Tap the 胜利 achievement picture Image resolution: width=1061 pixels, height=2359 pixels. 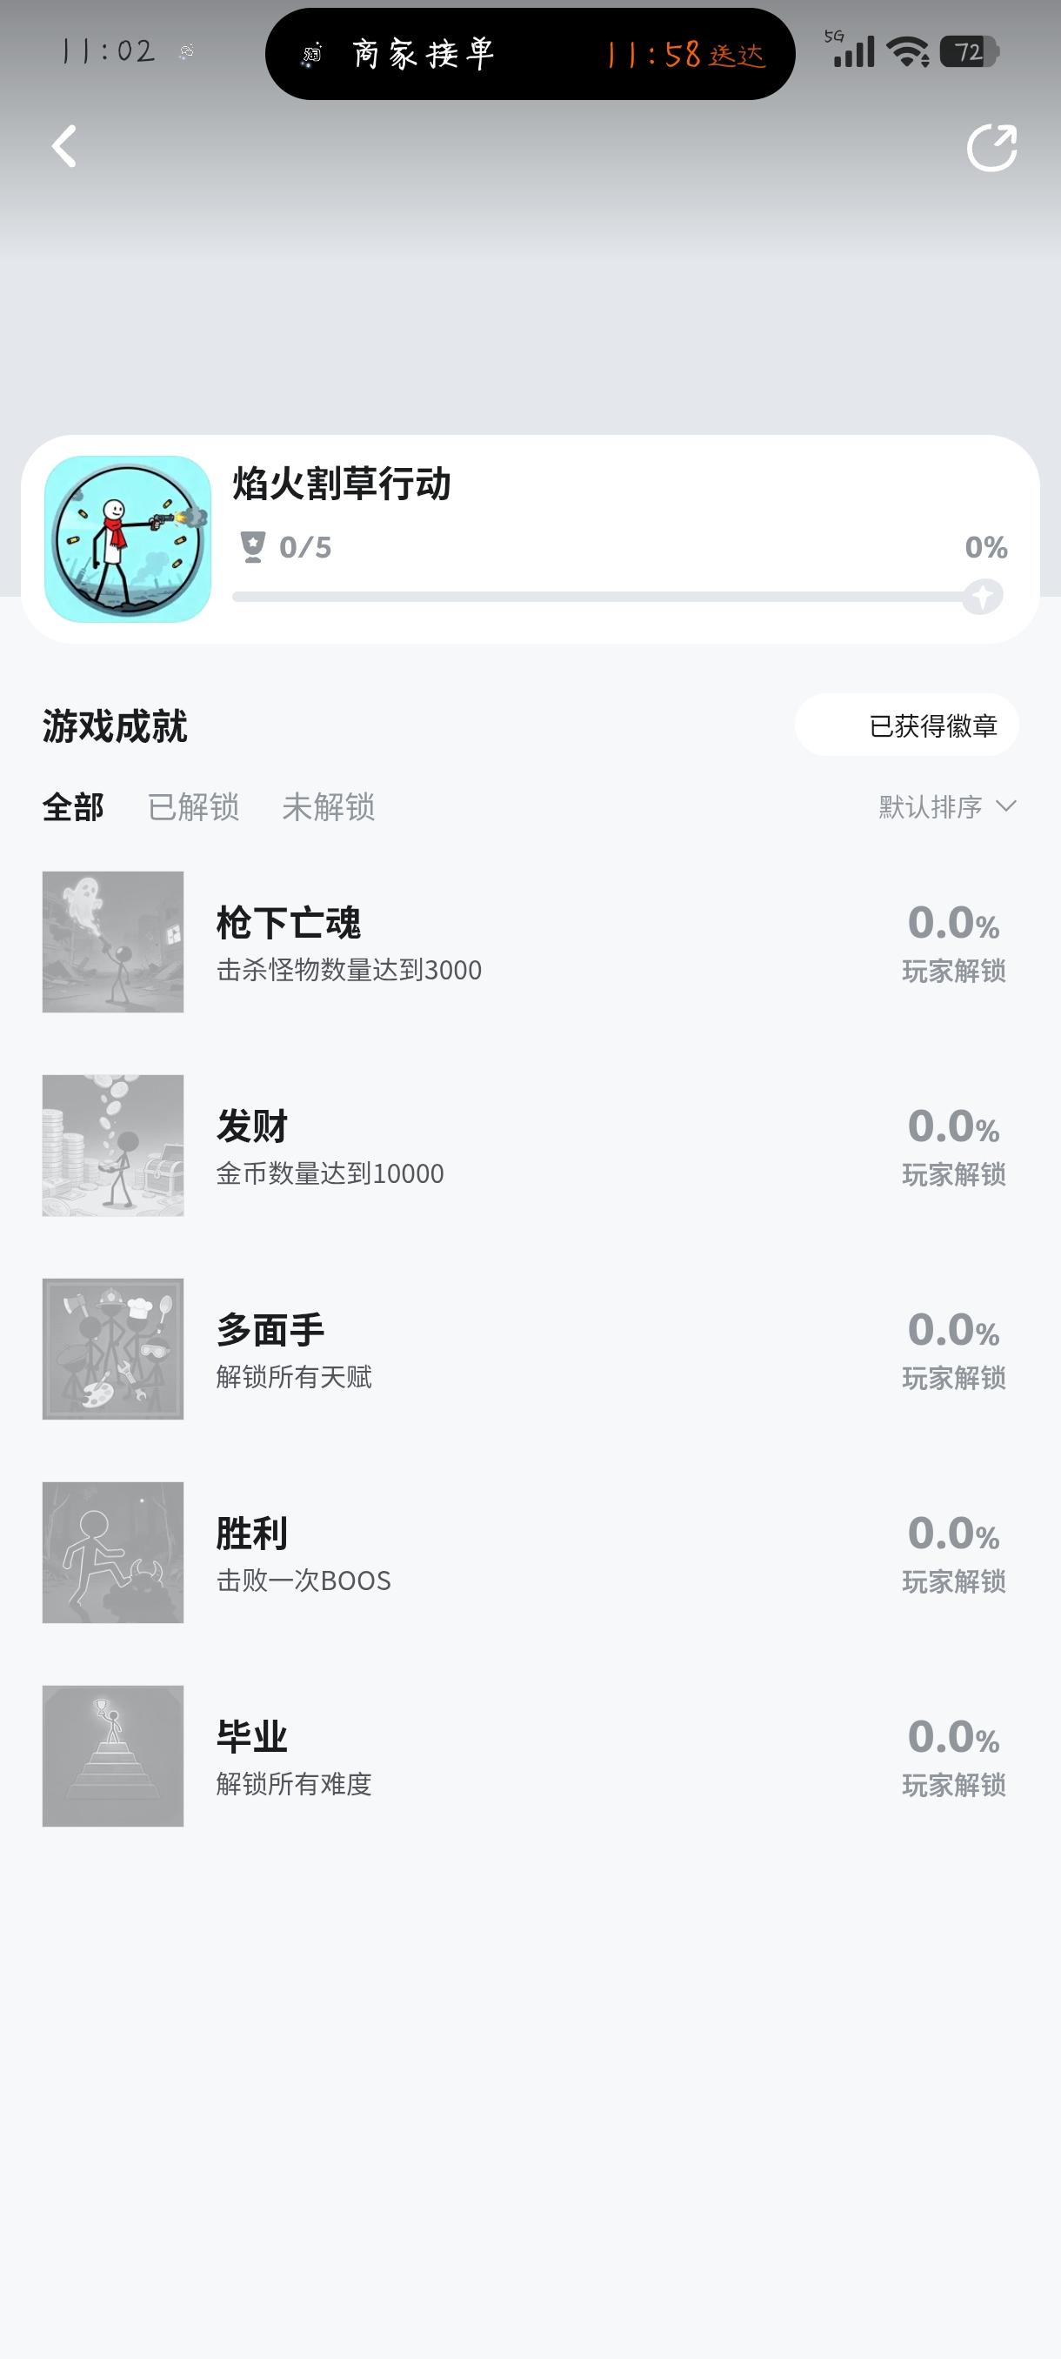112,1552
